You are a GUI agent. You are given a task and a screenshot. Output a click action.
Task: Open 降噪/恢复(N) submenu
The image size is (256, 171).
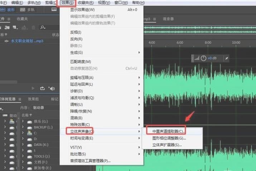102,111
